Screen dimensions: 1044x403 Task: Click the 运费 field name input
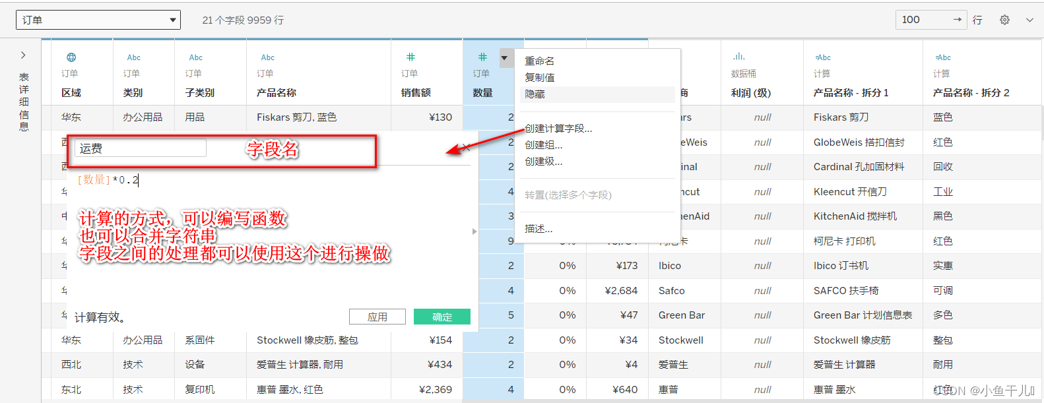[141, 148]
